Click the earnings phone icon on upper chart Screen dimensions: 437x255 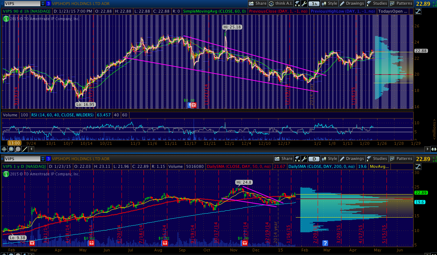pos(194,105)
